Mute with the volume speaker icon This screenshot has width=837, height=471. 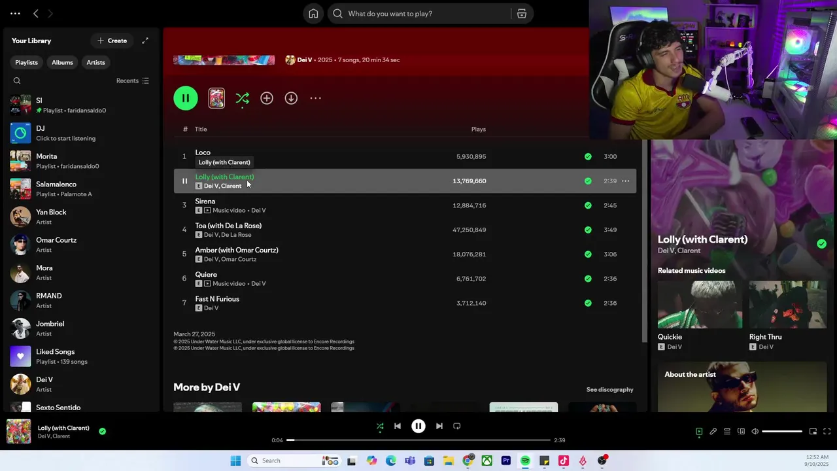[755, 431]
